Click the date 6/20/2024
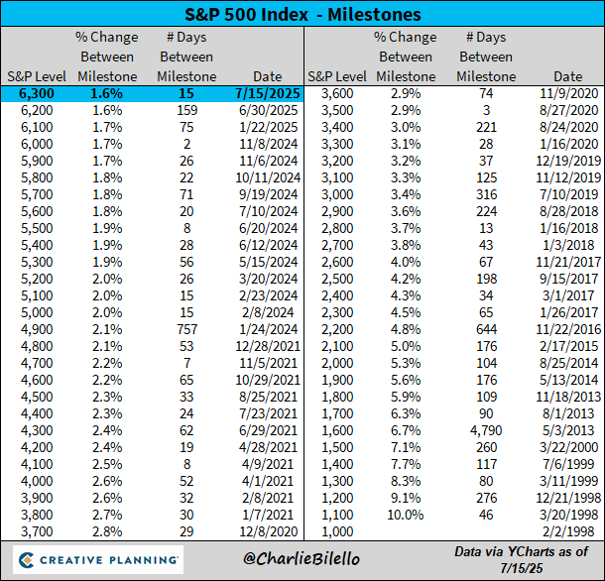Viewport: 605px width, 581px height. click(268, 228)
